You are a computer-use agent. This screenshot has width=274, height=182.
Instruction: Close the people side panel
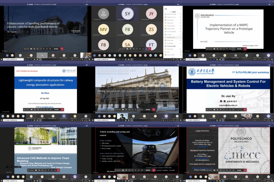click(x=180, y=9)
